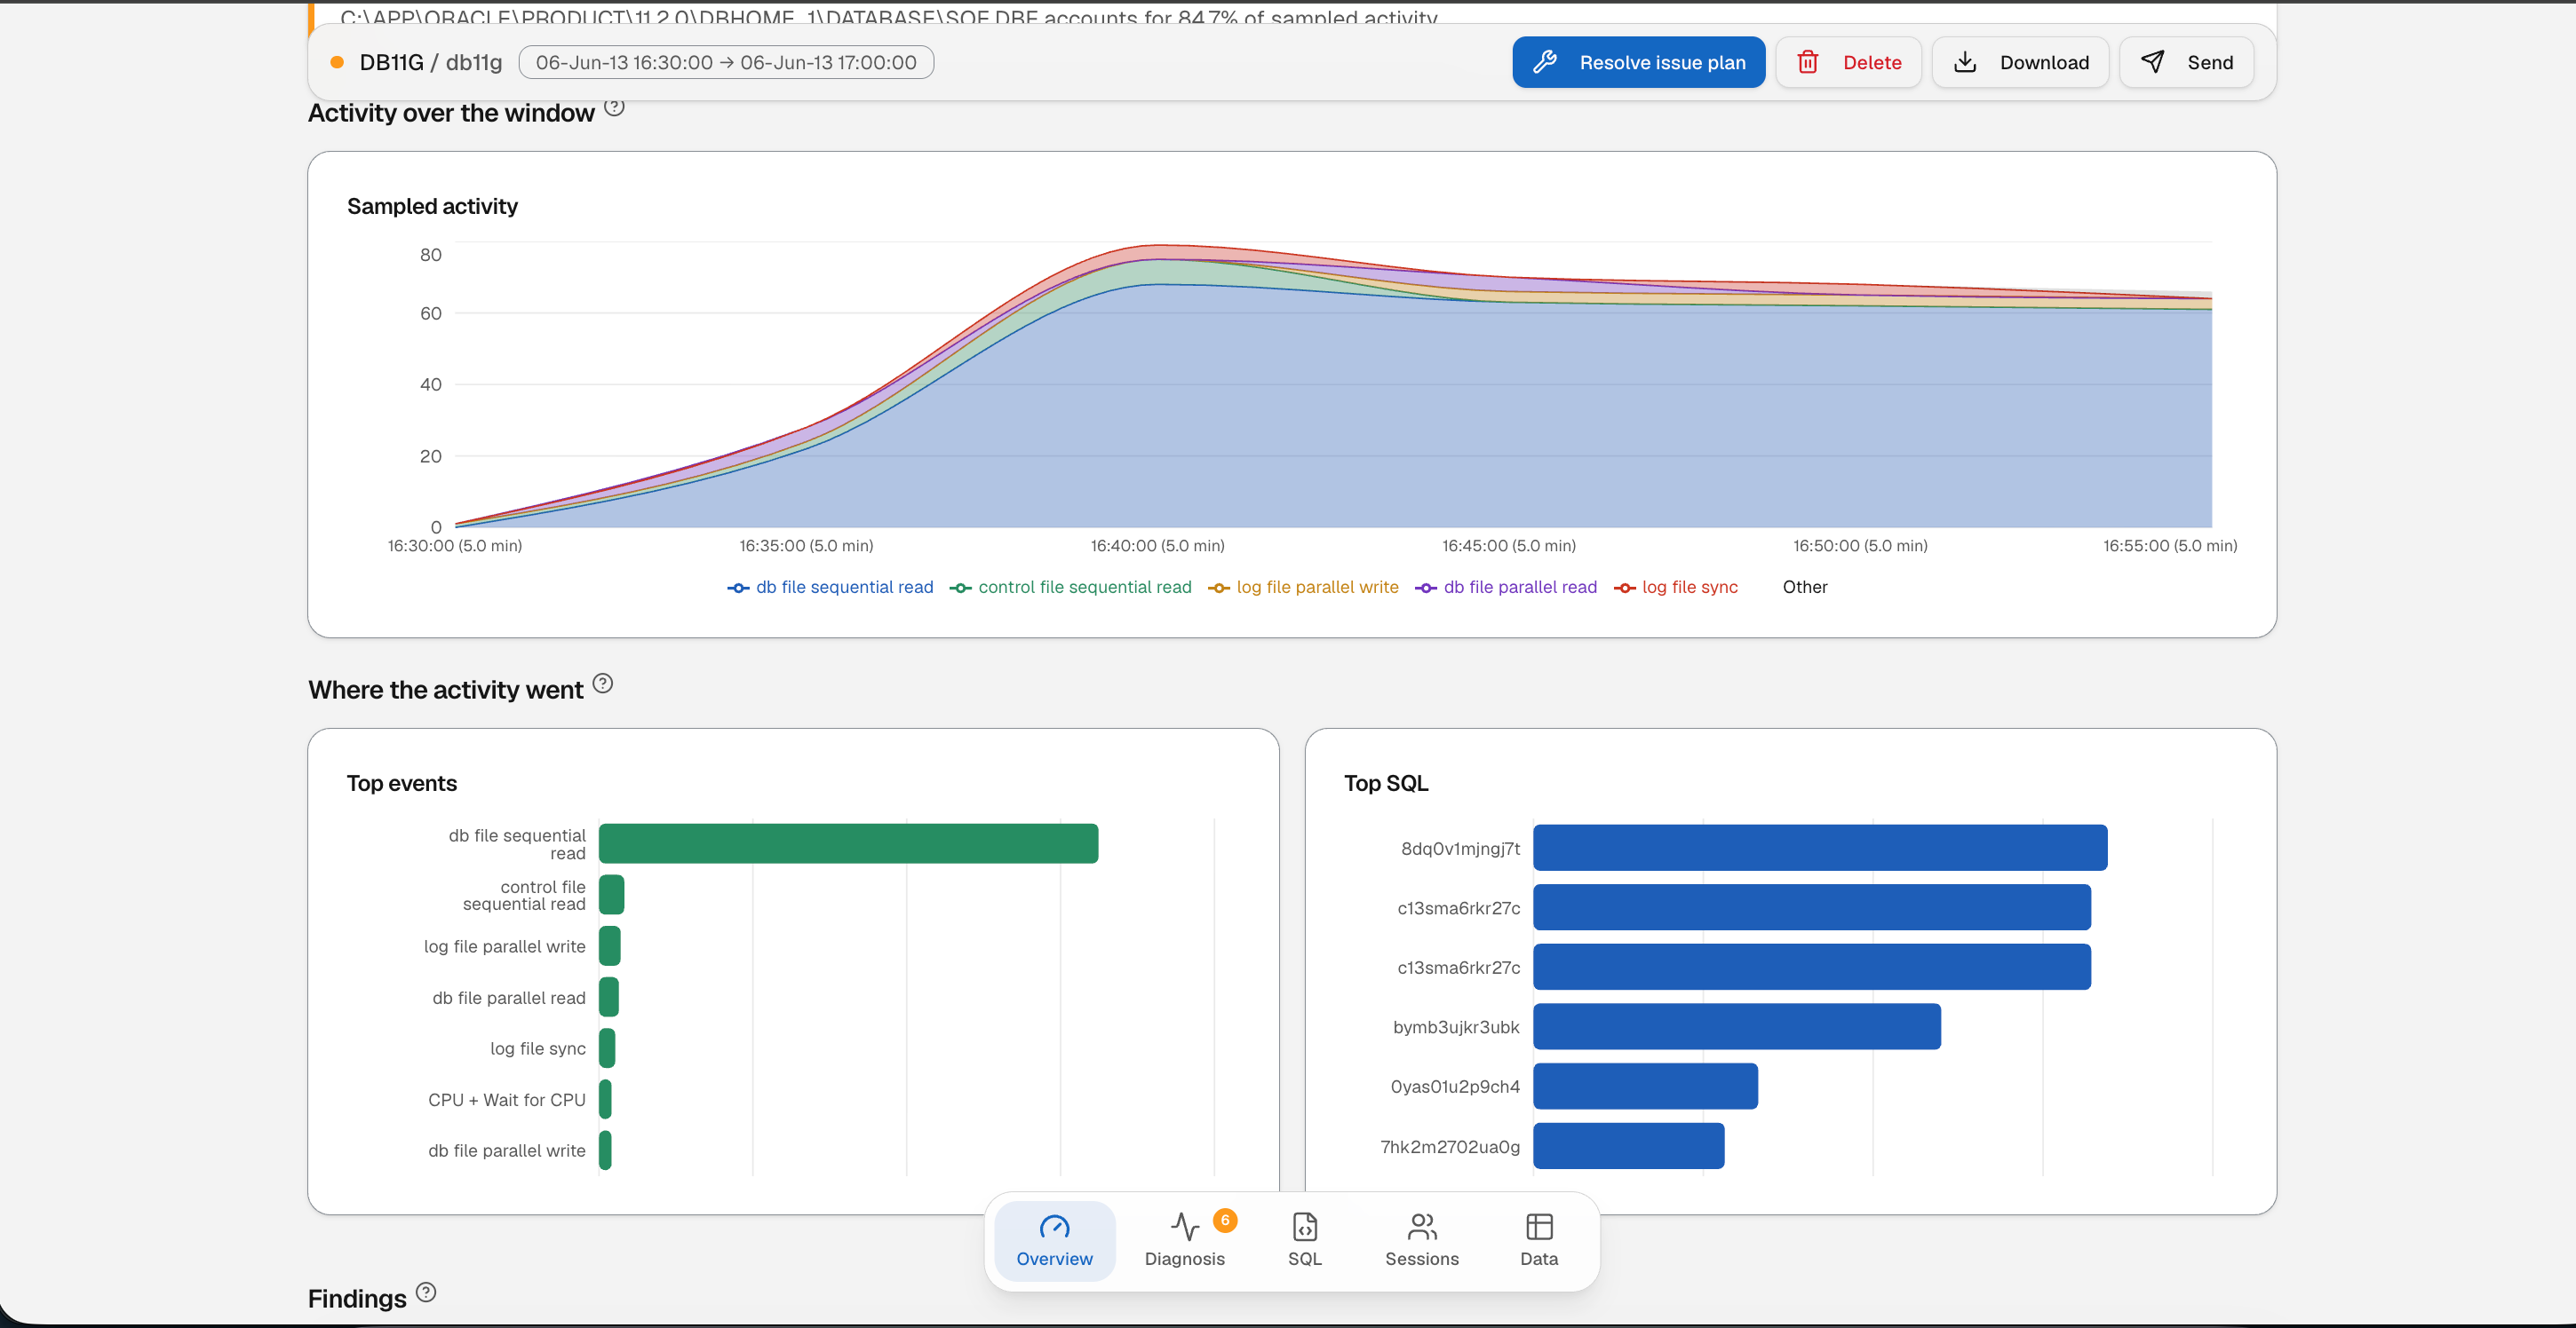
Task: Click the Resolve issue plan button
Action: coord(1639,62)
